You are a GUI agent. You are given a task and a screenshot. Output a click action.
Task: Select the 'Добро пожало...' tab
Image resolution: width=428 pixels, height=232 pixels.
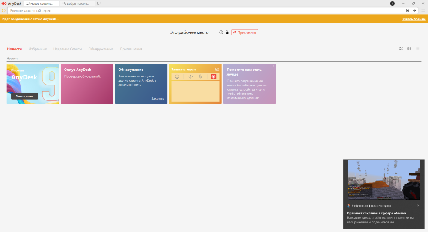77,3
